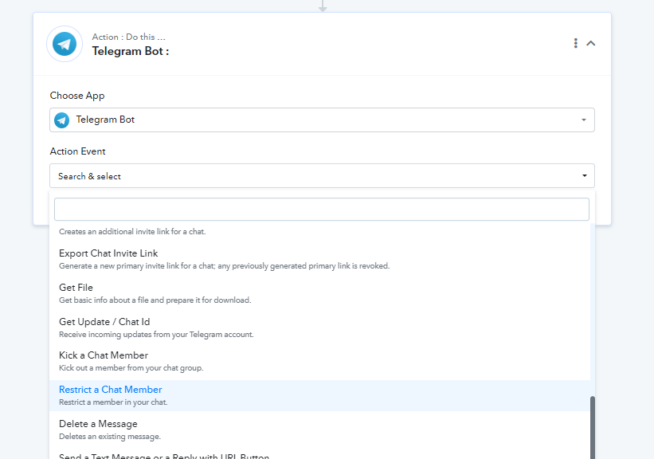The width and height of the screenshot is (654, 459).
Task: Choose Get Update / Chat Id option
Action: tap(319, 328)
